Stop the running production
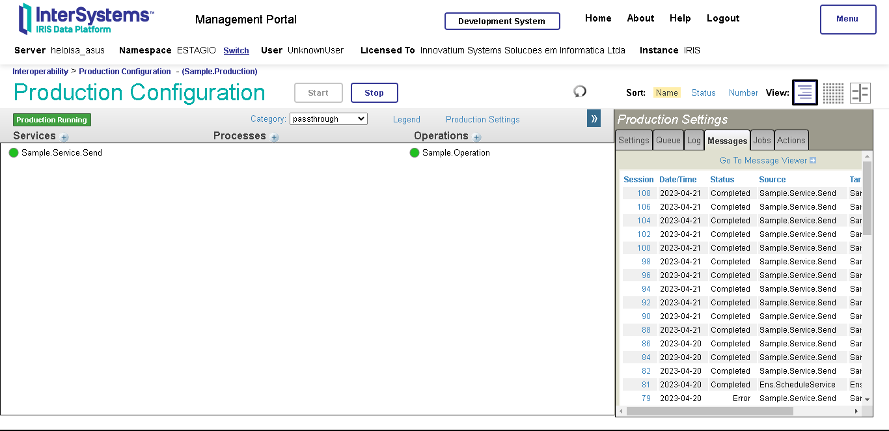Image resolution: width=889 pixels, height=431 pixels. click(x=374, y=93)
